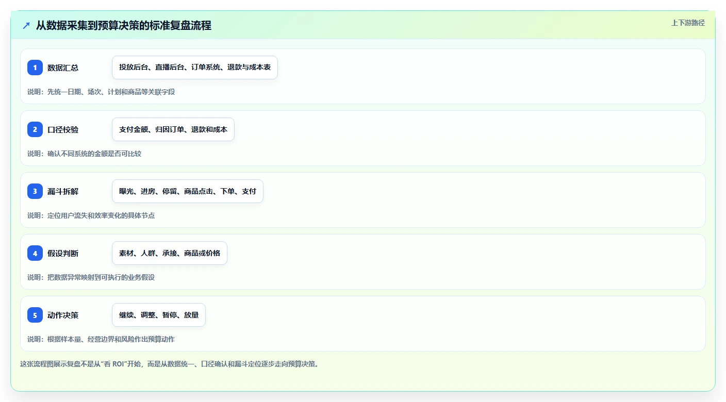Click the 假设判断 step name
The width and height of the screenshot is (726, 402).
pyautogui.click(x=63, y=253)
